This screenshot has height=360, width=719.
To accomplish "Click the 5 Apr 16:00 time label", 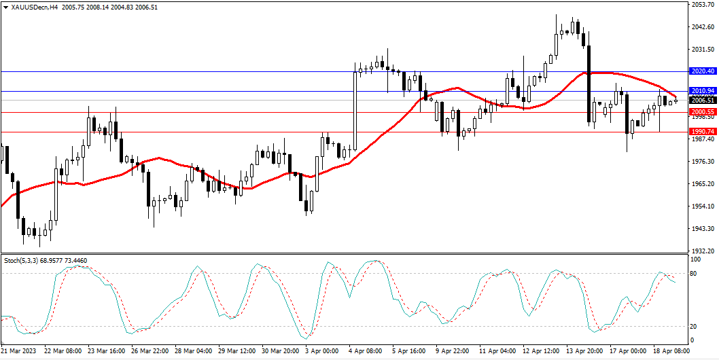I will pos(410,350).
